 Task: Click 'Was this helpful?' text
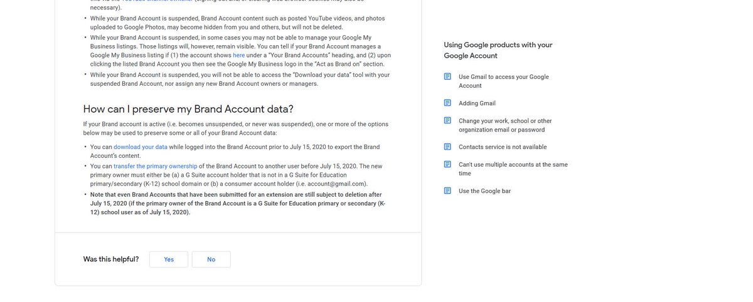click(x=111, y=259)
